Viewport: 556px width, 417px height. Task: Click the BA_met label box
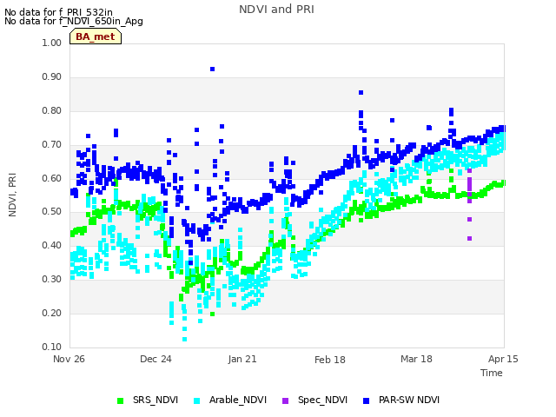coord(96,36)
